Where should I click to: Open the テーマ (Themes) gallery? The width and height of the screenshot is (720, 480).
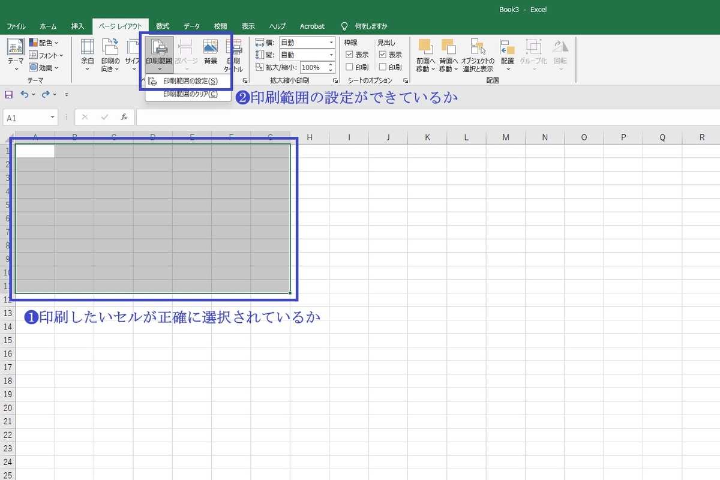[16, 53]
